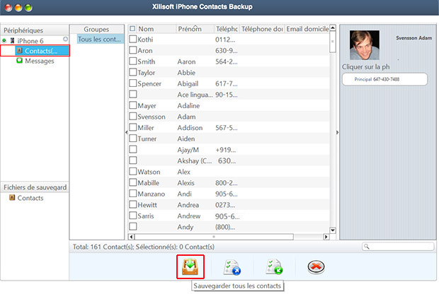439x294 pixels.
Task: Select the name Hewitt in the list
Action: coord(147,205)
